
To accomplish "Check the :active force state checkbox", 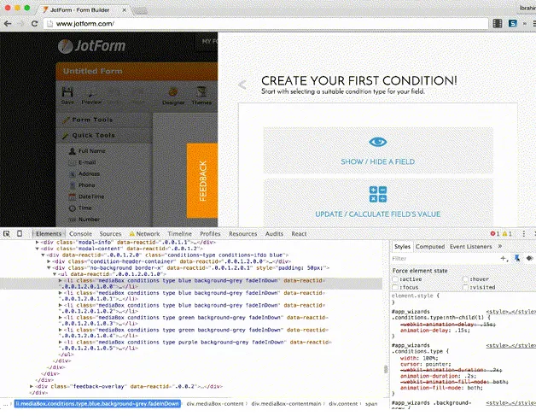I will coord(395,279).
